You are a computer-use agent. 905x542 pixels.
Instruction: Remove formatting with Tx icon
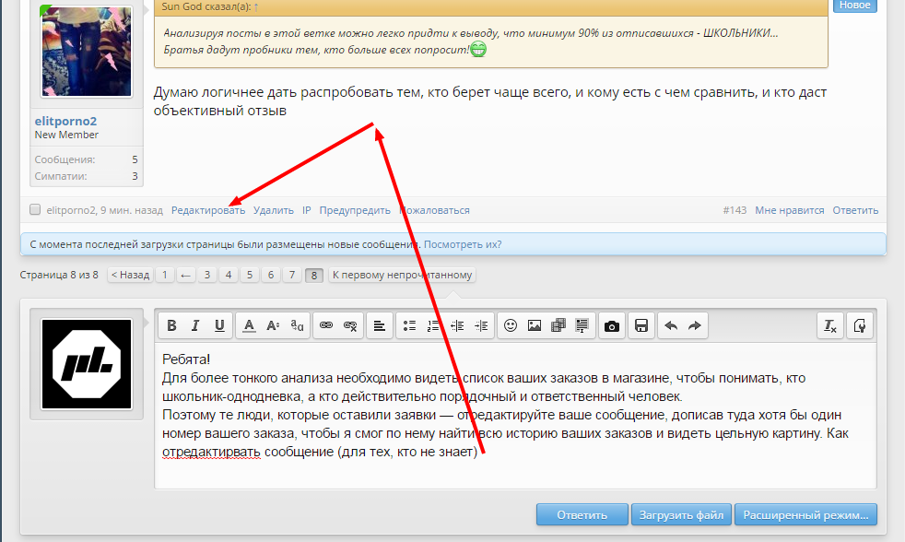point(830,325)
